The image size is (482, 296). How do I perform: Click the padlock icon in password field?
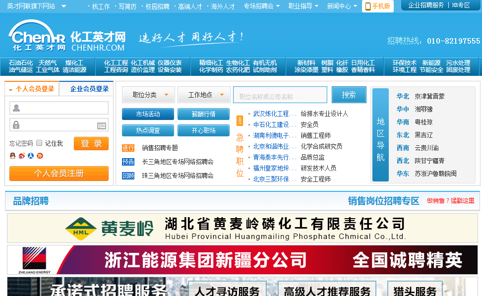coord(16,125)
